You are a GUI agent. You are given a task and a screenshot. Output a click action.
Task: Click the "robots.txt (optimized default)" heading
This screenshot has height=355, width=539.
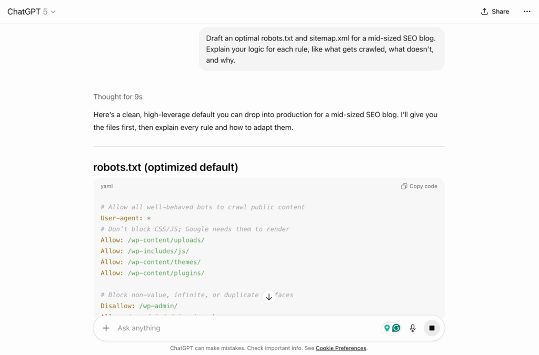click(165, 167)
